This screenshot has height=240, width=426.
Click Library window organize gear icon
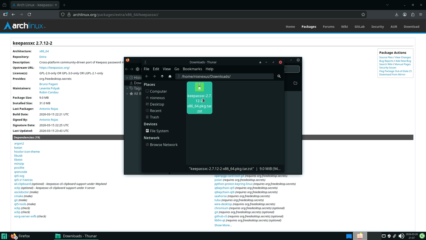[x=138, y=69]
